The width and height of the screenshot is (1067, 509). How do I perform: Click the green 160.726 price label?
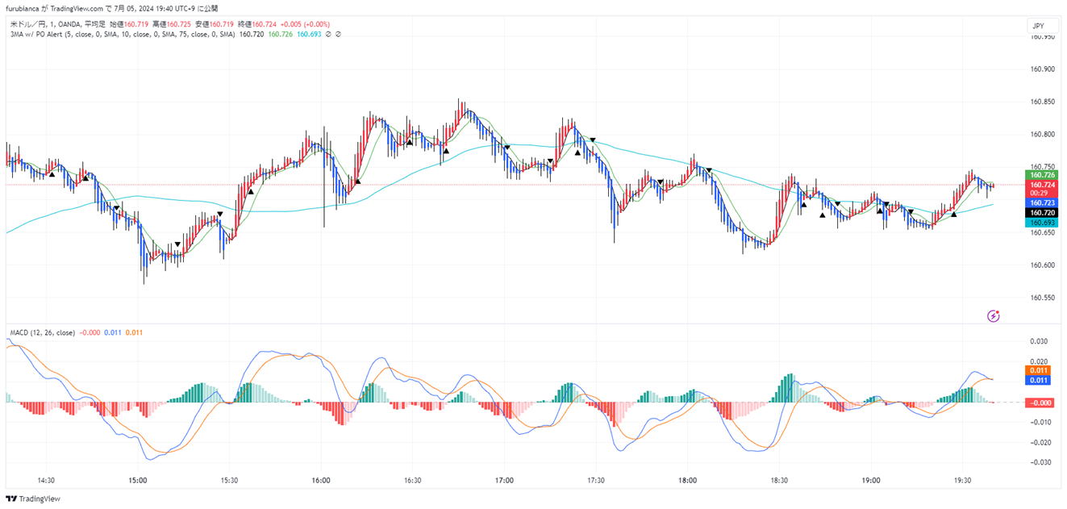1039,175
